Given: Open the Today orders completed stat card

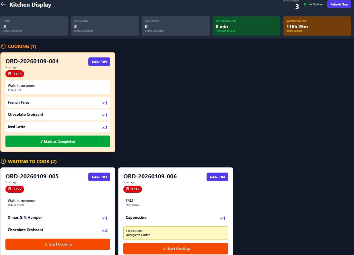Looking at the screenshot, I should [34, 26].
